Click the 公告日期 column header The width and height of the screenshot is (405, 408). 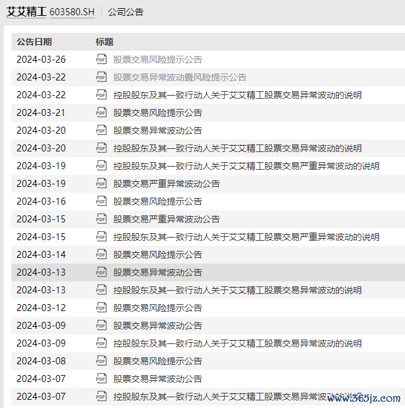click(x=34, y=42)
